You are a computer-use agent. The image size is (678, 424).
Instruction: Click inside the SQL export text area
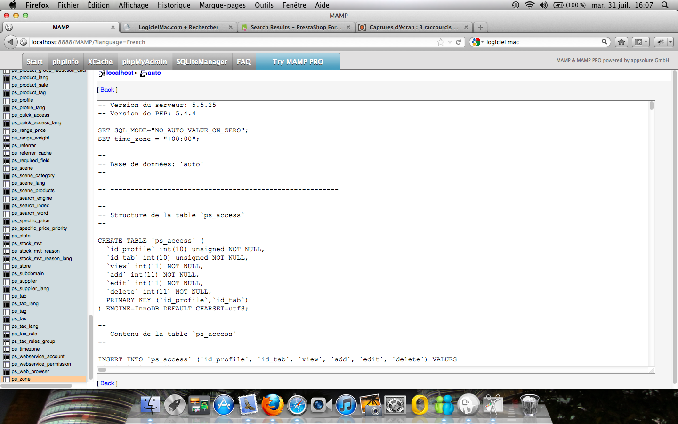pos(372,234)
